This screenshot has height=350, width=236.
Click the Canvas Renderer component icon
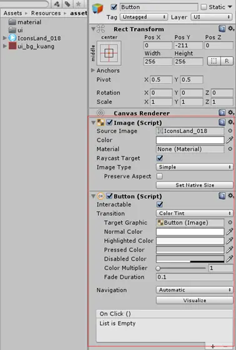(x=101, y=113)
